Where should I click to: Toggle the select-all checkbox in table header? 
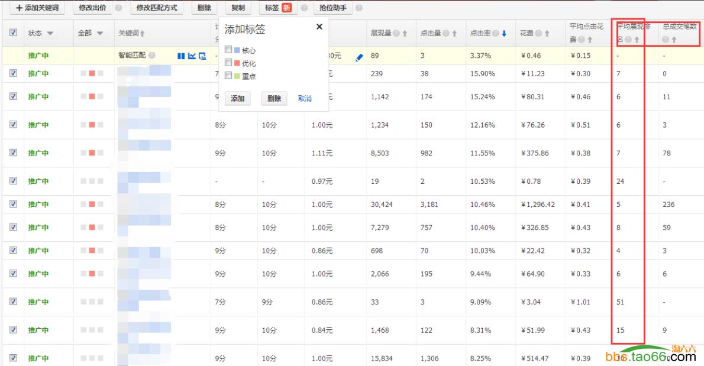(x=12, y=33)
